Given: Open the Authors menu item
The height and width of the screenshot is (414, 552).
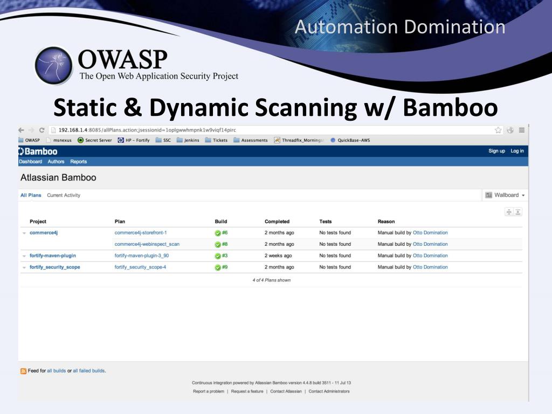Looking at the screenshot, I should [56, 162].
